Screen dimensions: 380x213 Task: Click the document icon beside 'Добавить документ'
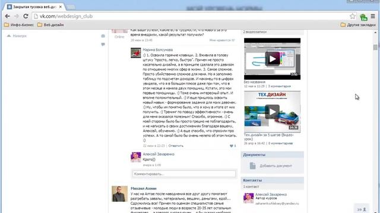(252, 166)
